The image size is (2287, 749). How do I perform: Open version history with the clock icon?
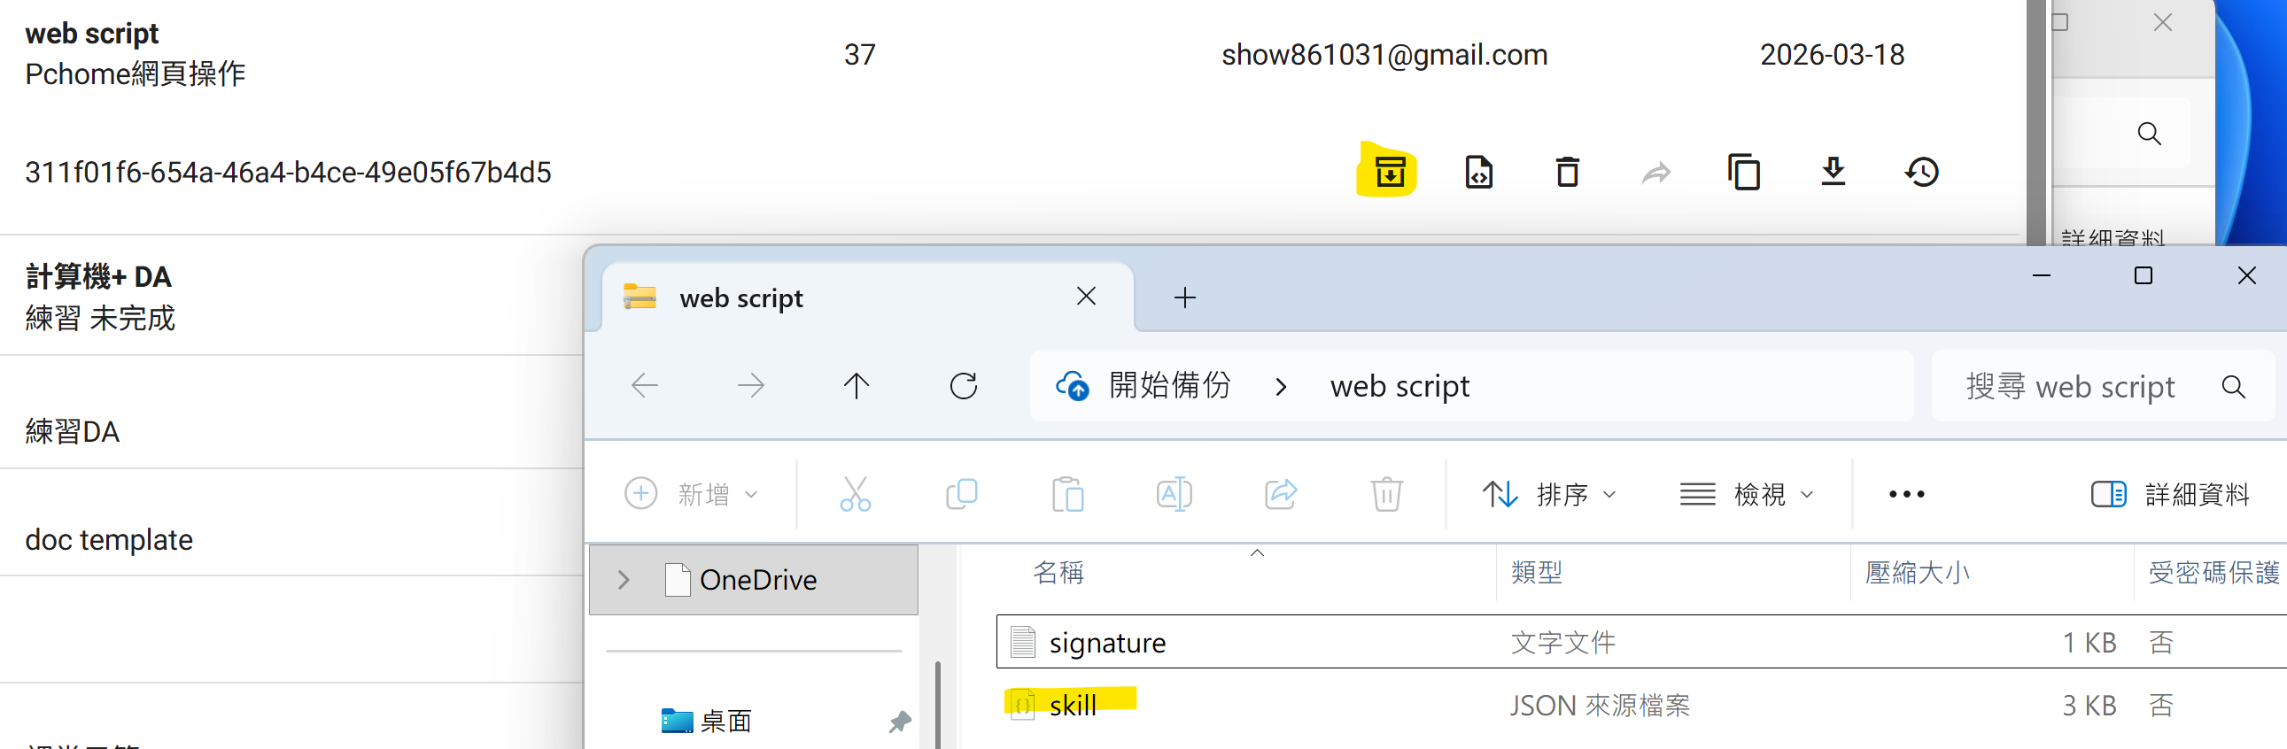pos(1922,171)
